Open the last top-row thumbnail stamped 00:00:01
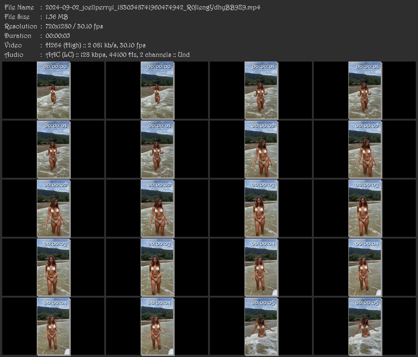 click(x=365, y=90)
